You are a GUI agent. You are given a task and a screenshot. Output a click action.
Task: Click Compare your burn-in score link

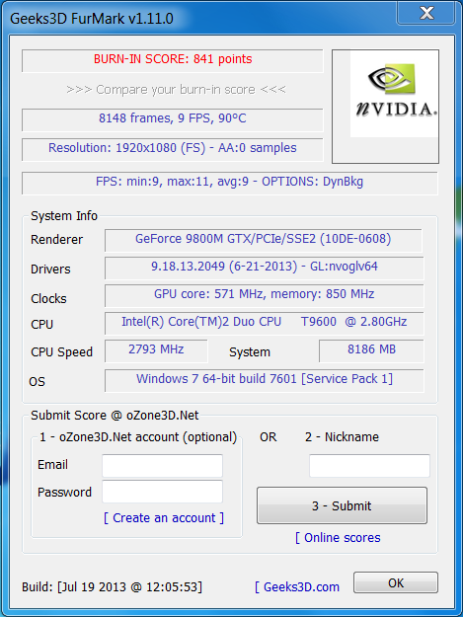[177, 90]
